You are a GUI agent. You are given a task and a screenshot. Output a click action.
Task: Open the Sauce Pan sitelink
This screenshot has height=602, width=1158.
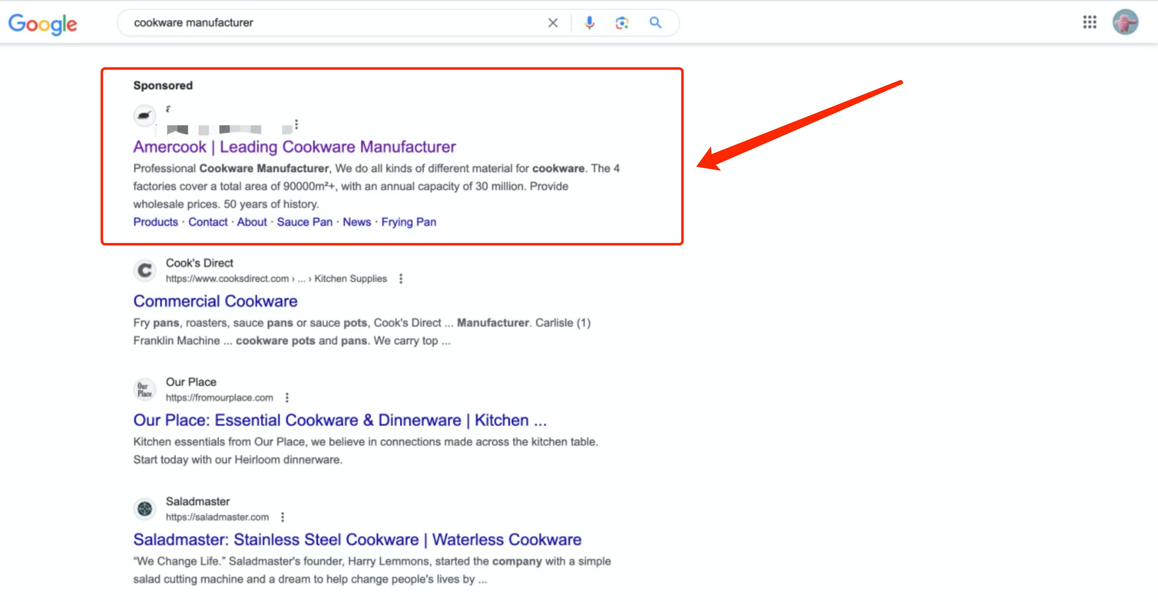point(304,222)
